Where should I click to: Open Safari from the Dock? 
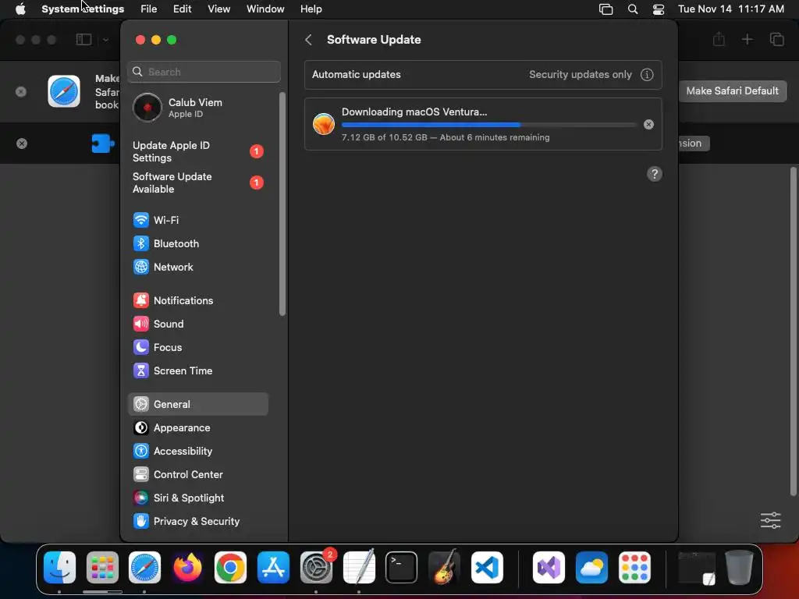(x=144, y=568)
